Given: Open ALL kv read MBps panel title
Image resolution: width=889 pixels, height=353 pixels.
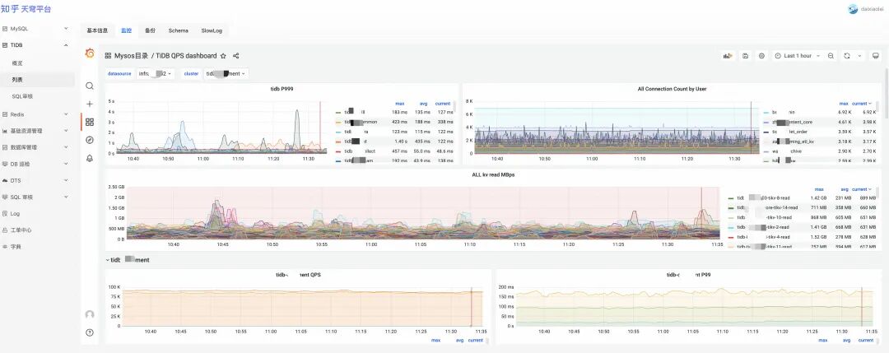Looking at the screenshot, I should coord(493,175).
